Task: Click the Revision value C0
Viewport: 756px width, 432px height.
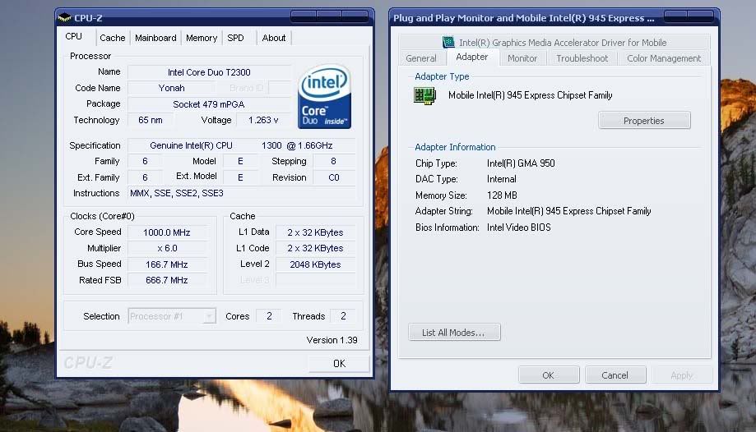Action: (334, 177)
